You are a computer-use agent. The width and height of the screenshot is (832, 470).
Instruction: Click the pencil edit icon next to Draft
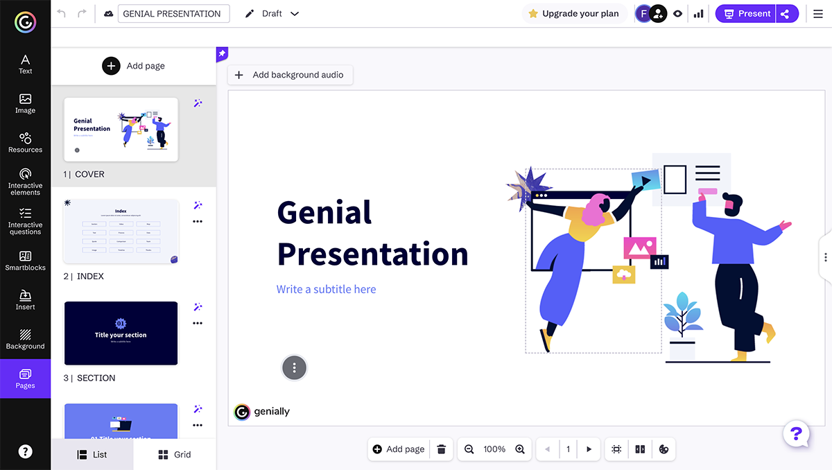(250, 14)
